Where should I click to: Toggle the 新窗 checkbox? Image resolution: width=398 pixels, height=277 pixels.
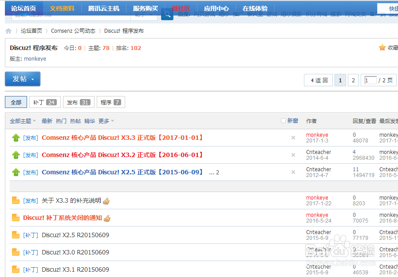tap(283, 120)
